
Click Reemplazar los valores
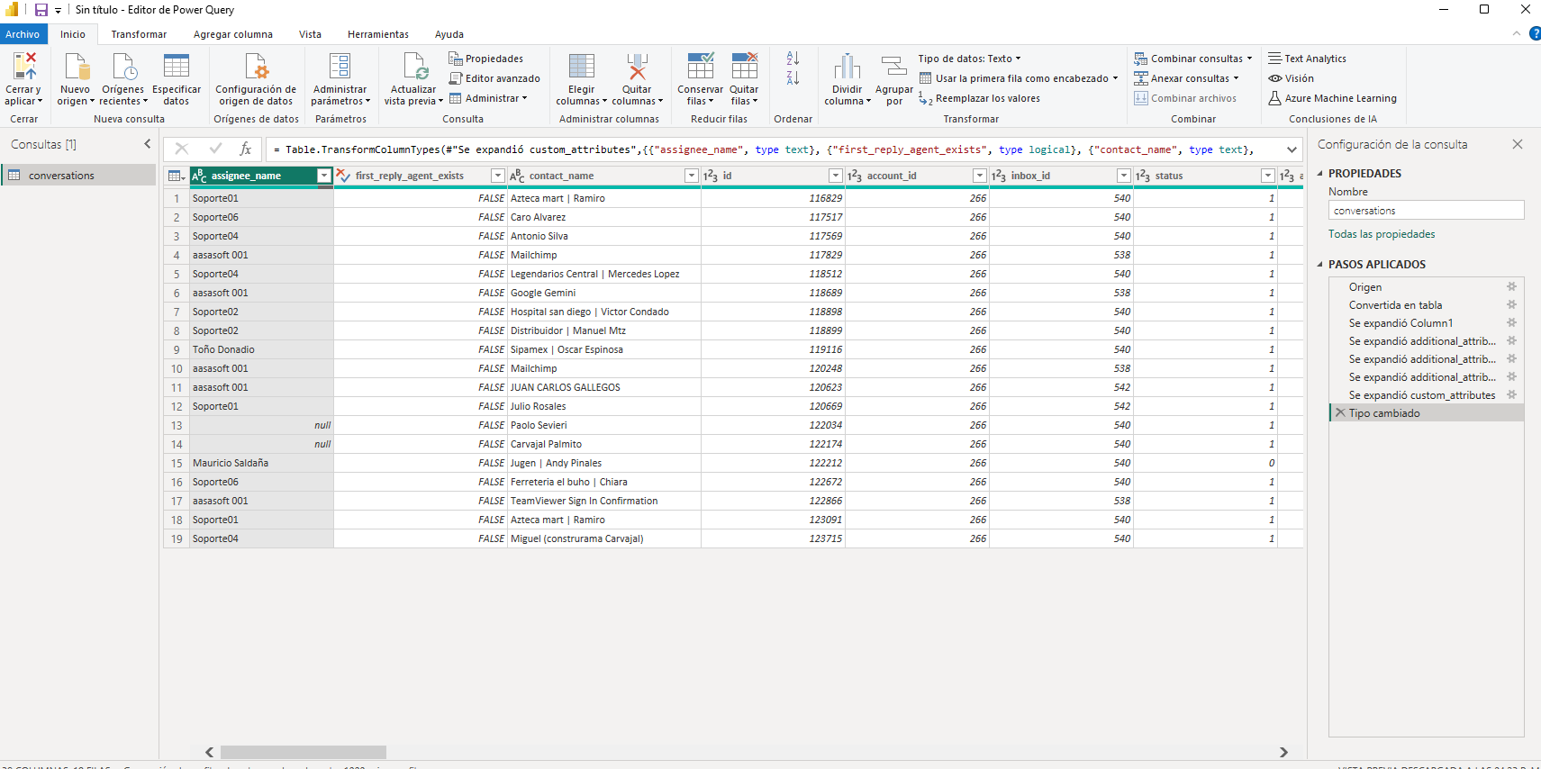click(979, 99)
